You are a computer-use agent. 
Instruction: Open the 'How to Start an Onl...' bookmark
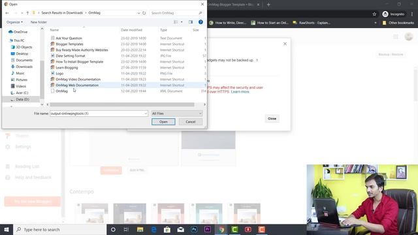(270, 23)
